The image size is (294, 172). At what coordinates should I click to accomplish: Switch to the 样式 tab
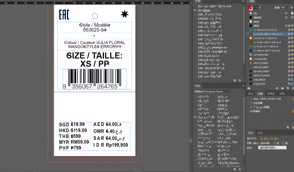[x=260, y=133]
